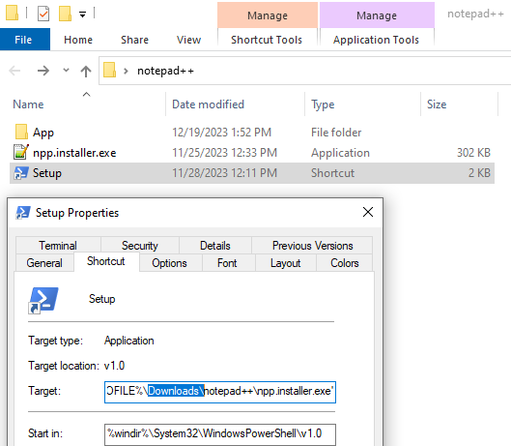Open the Details tab in properties
This screenshot has width=511, height=446.
pos(215,245)
